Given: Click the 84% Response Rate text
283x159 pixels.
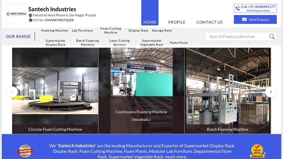Looking at the screenshot, I should (x=258, y=11).
